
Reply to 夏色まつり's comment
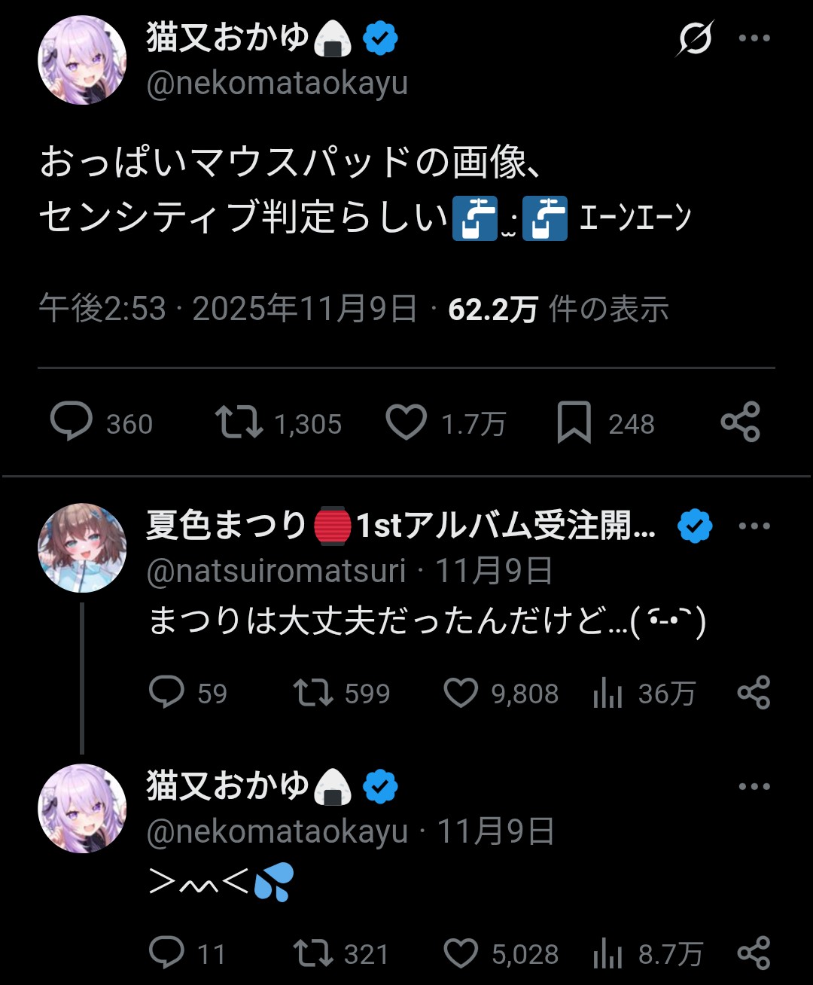[166, 693]
